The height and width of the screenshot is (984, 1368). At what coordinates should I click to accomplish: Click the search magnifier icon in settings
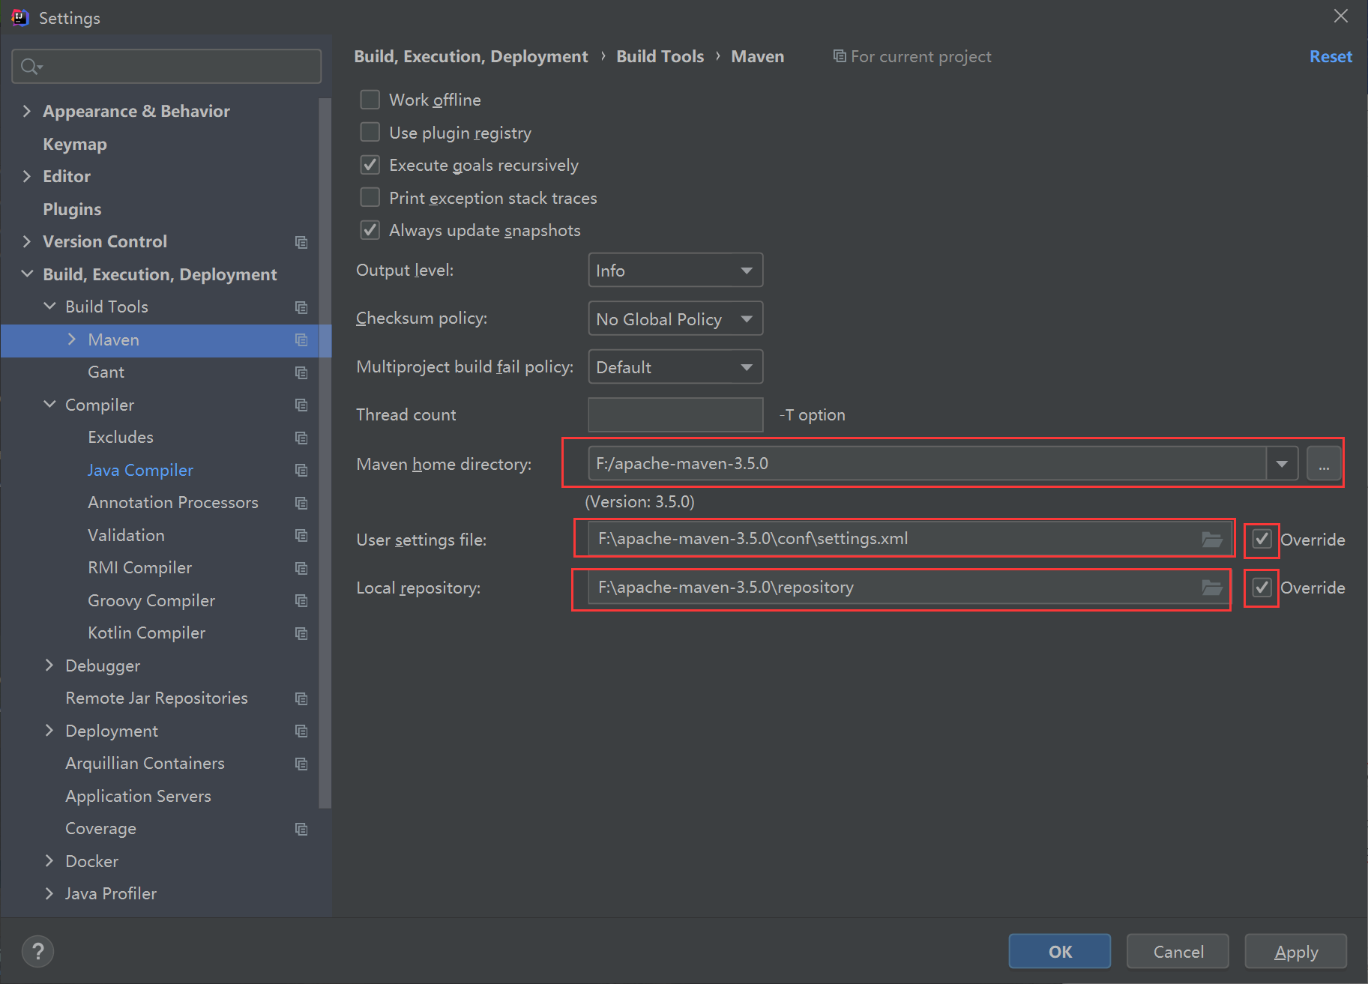(31, 67)
